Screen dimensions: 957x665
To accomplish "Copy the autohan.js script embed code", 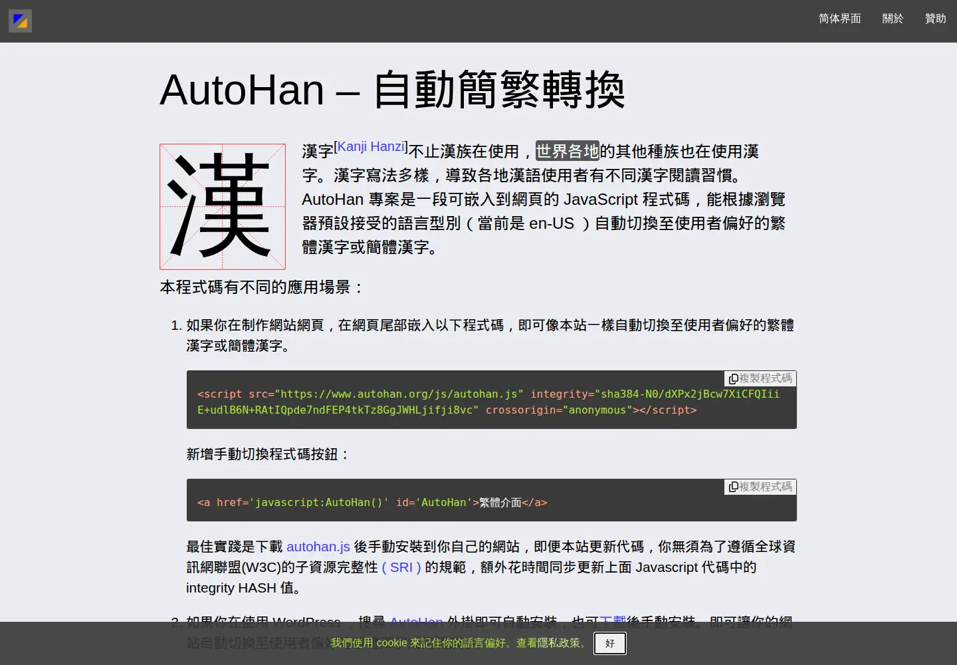I will point(760,378).
